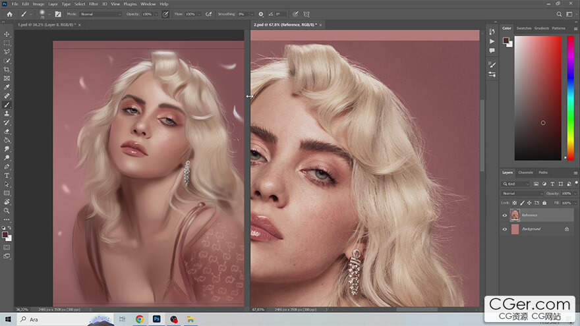Image resolution: width=580 pixels, height=326 pixels.
Task: Open the brush Opacity dropdown
Action: (156, 14)
